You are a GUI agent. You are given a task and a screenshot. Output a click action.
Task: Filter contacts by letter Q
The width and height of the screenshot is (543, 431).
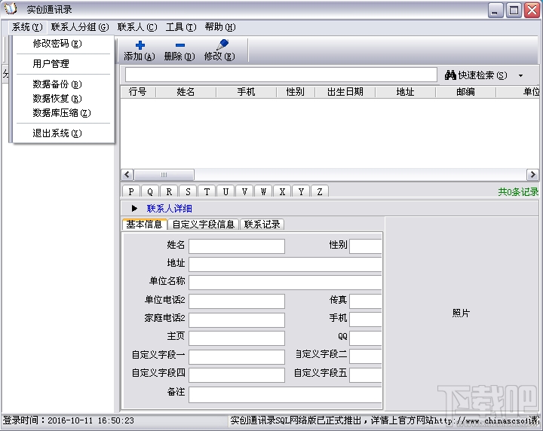coord(150,191)
